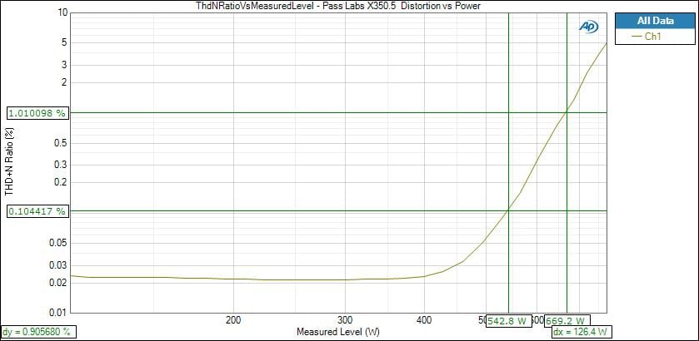Click the 669.2 W cursor label
Viewport: 699px width, 341px height.
(x=567, y=320)
